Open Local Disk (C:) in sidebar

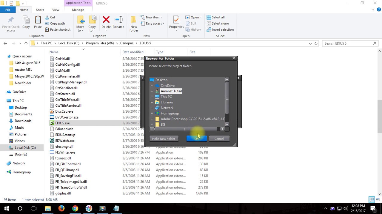tap(25, 148)
